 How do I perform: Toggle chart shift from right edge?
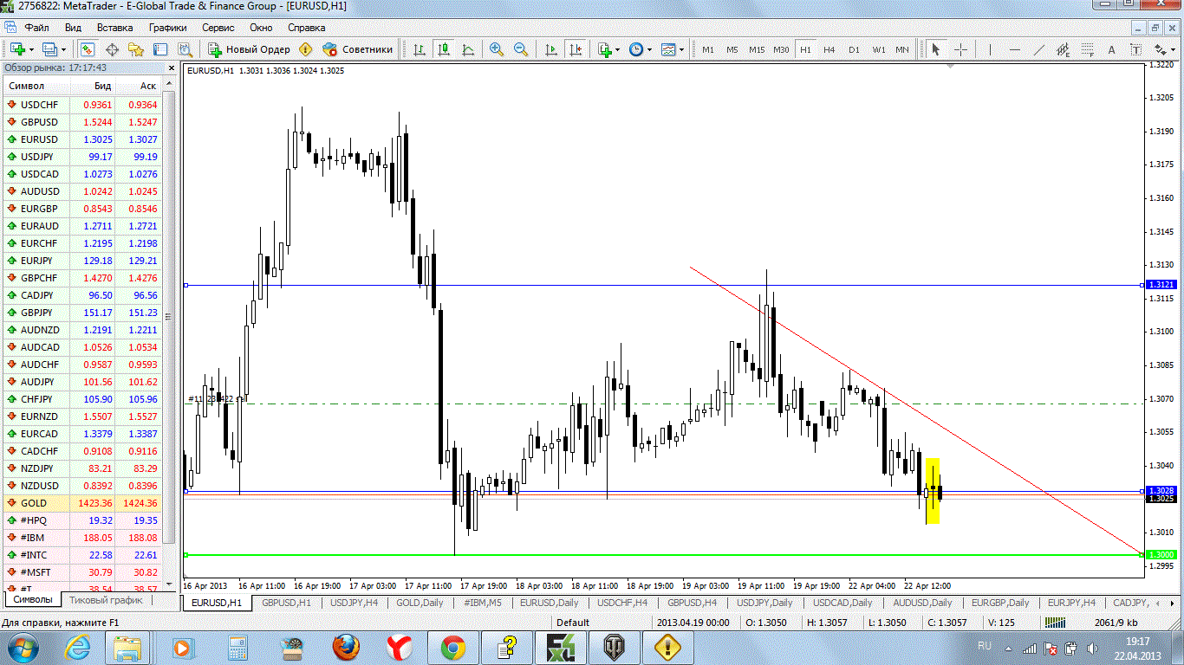click(576, 49)
